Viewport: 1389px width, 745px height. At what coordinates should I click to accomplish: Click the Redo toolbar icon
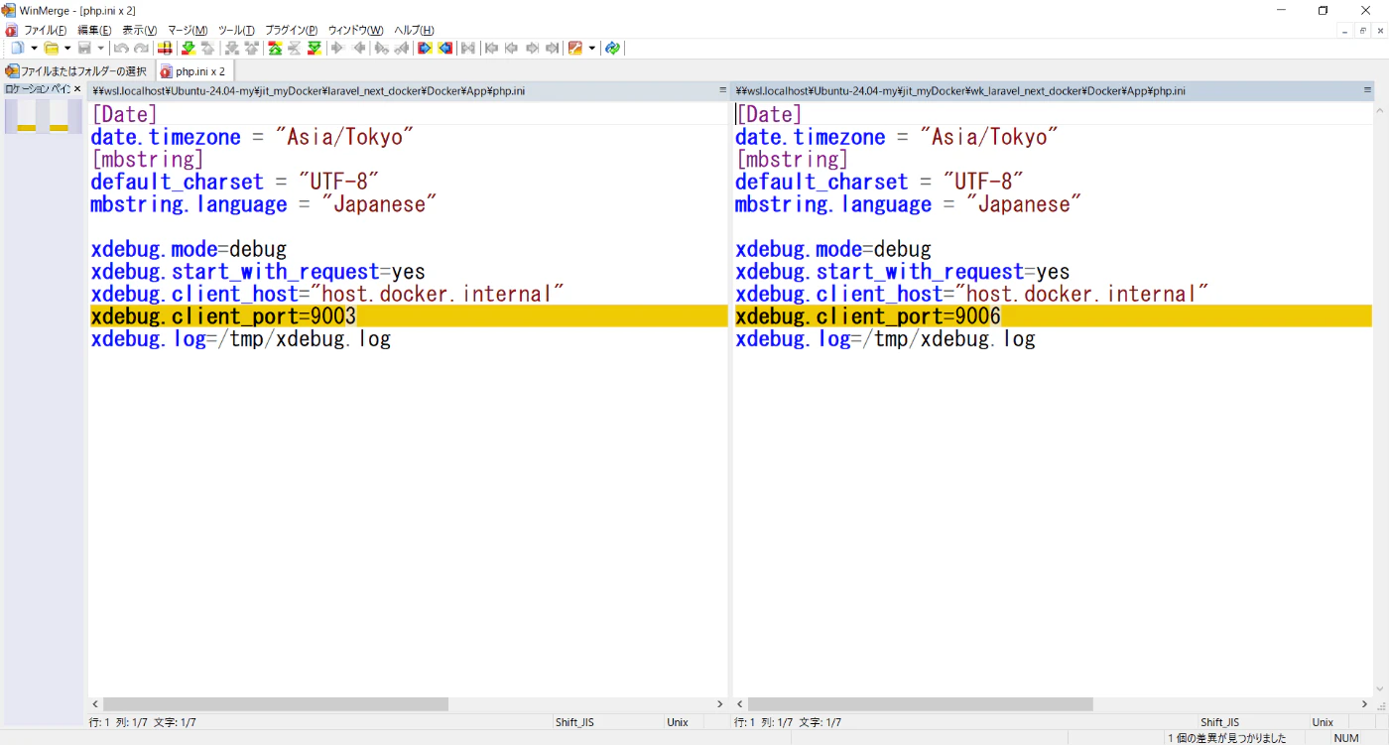[142, 48]
